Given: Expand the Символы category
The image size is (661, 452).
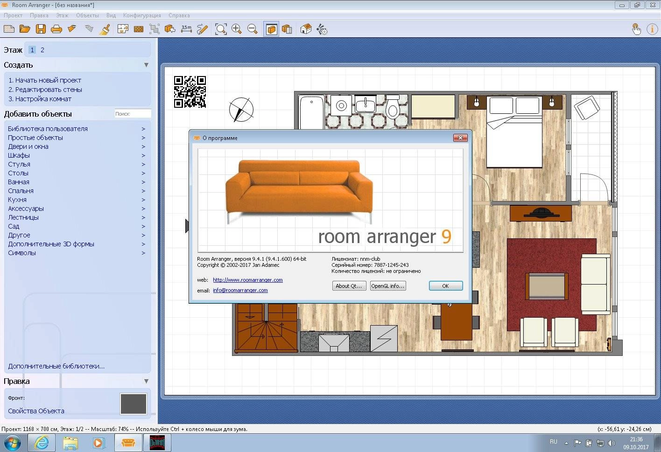Looking at the screenshot, I should (x=77, y=253).
